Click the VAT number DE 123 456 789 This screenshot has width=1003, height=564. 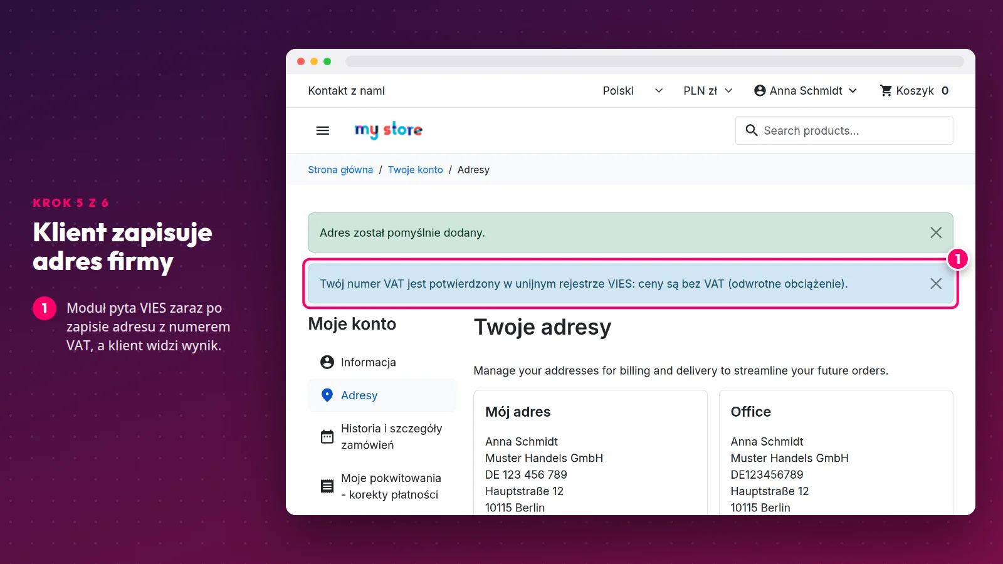526,475
